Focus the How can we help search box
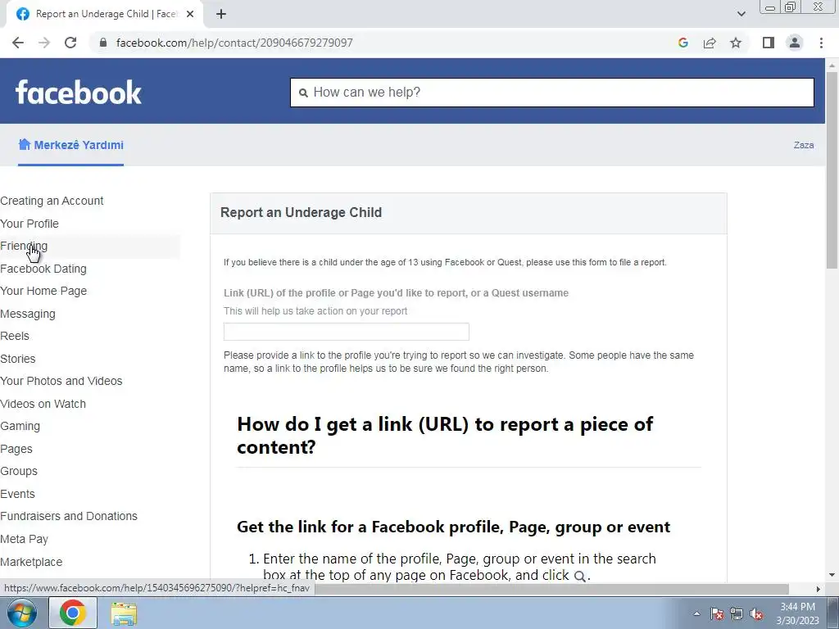839x629 pixels. pyautogui.click(x=552, y=93)
